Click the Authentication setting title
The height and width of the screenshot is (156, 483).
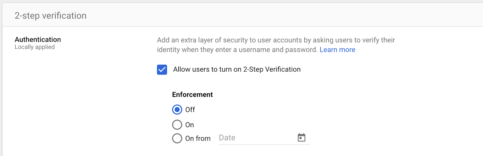[x=38, y=40]
